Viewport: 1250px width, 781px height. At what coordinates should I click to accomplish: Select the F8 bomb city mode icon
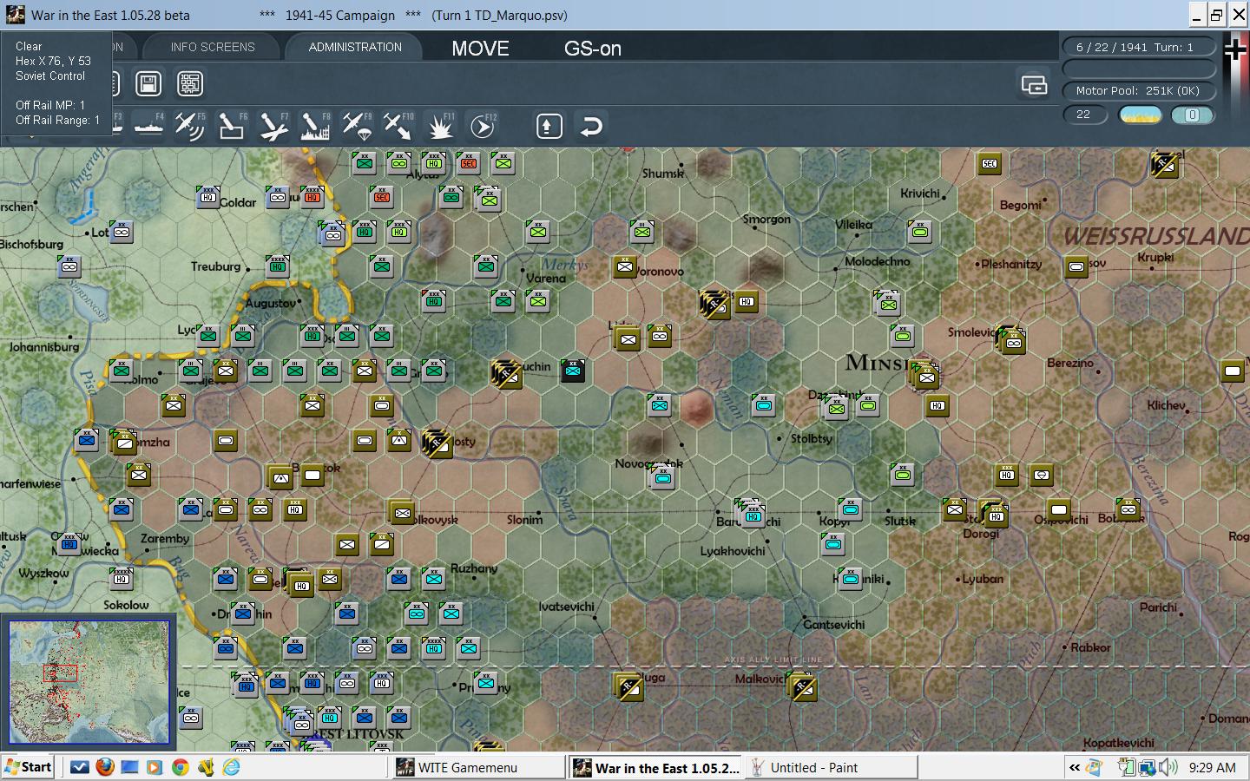[x=315, y=127]
